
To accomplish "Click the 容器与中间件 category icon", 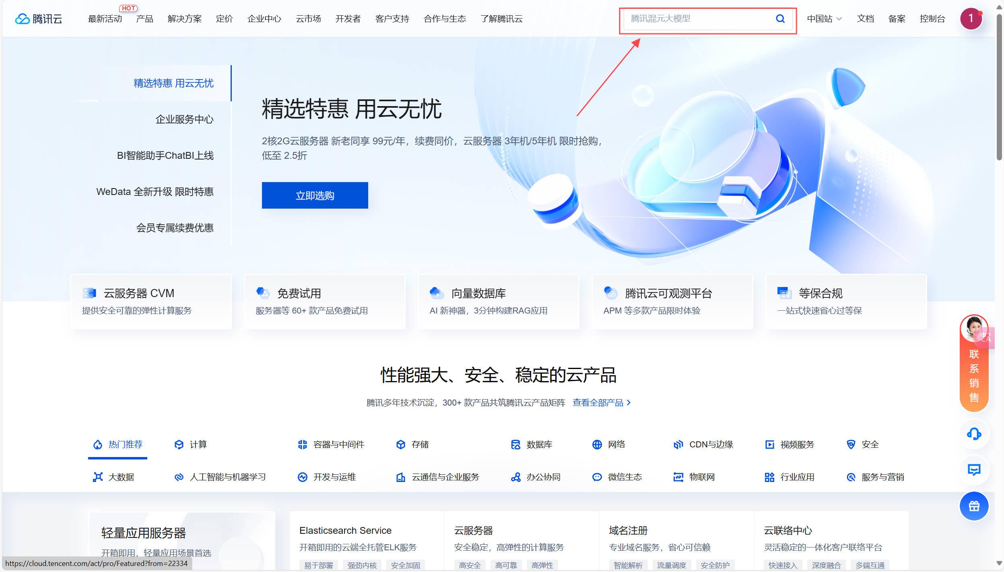I will [x=302, y=444].
